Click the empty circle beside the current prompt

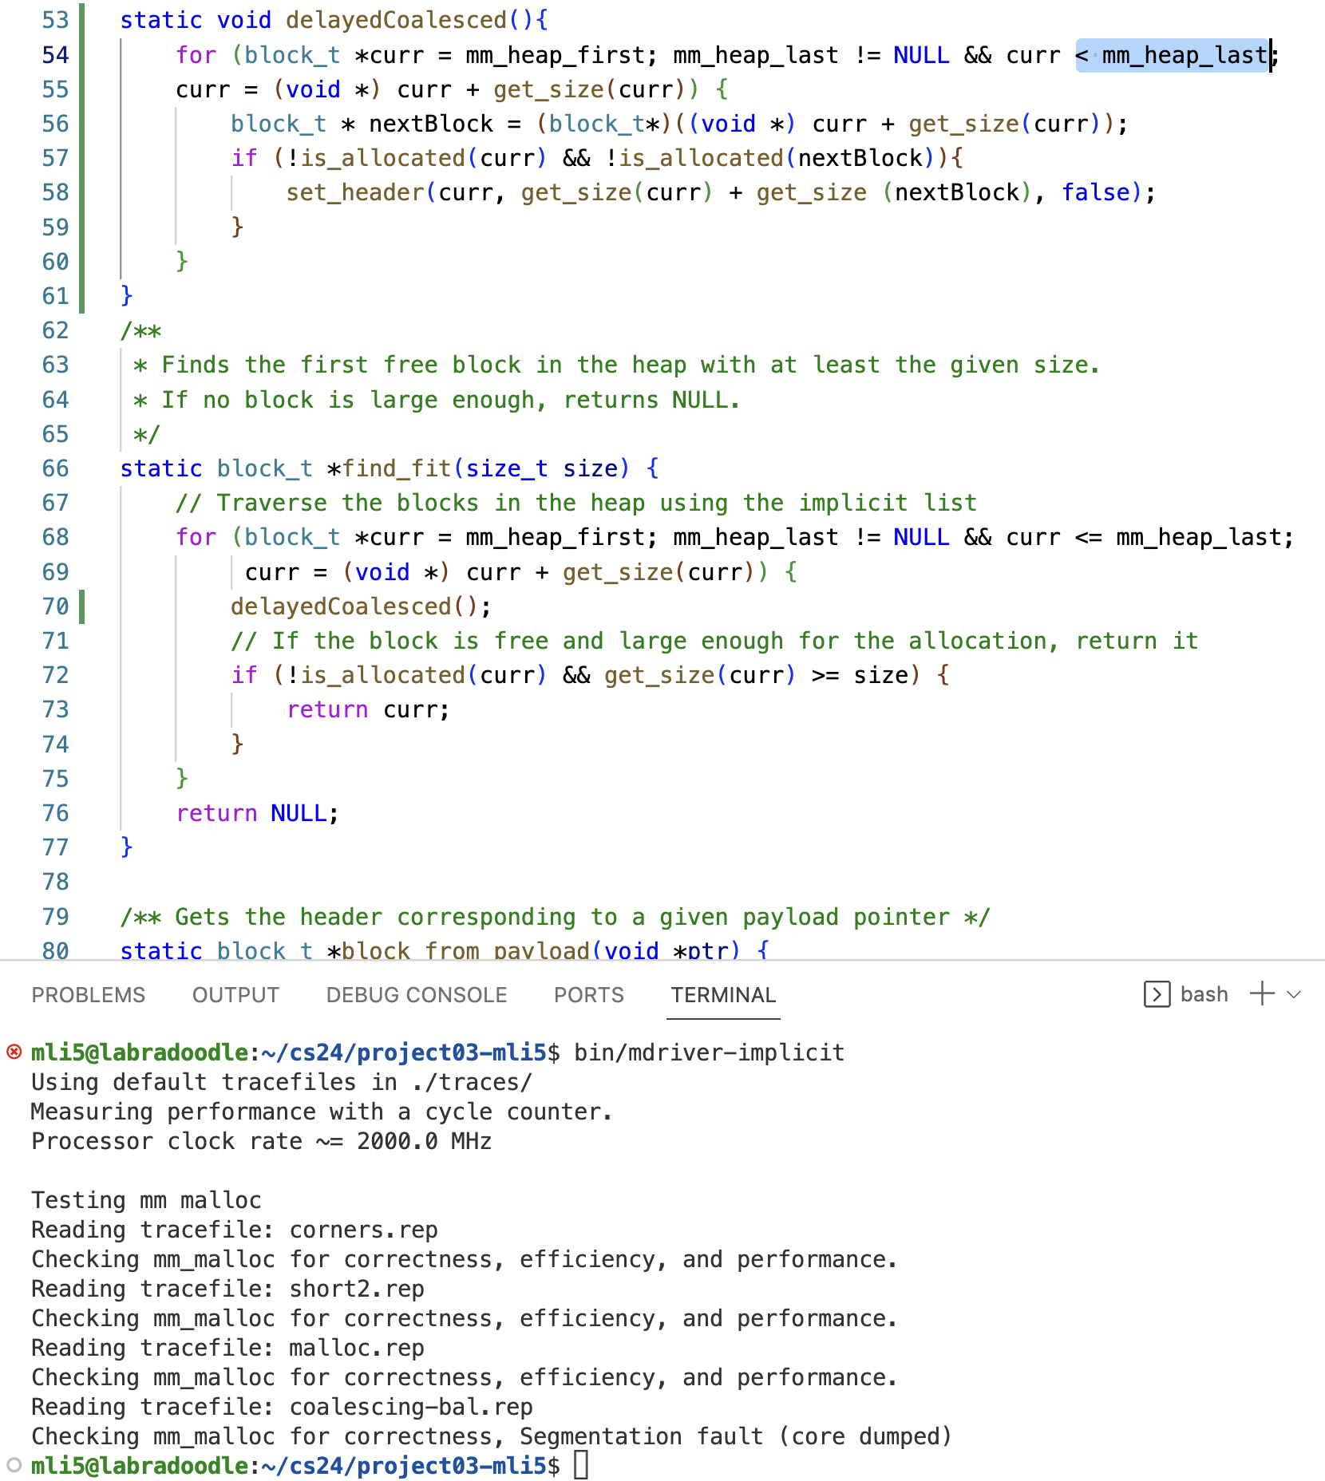click(x=14, y=1465)
